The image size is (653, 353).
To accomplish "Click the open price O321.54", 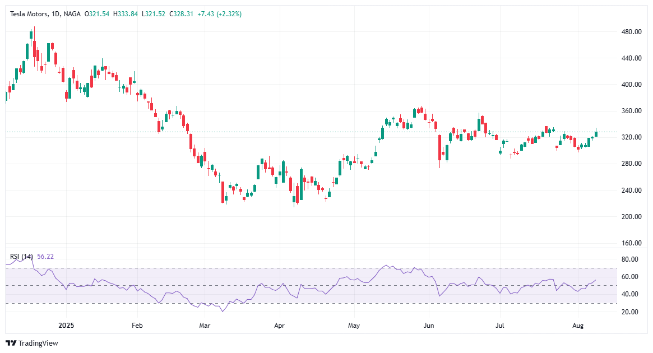I will 96,11.
